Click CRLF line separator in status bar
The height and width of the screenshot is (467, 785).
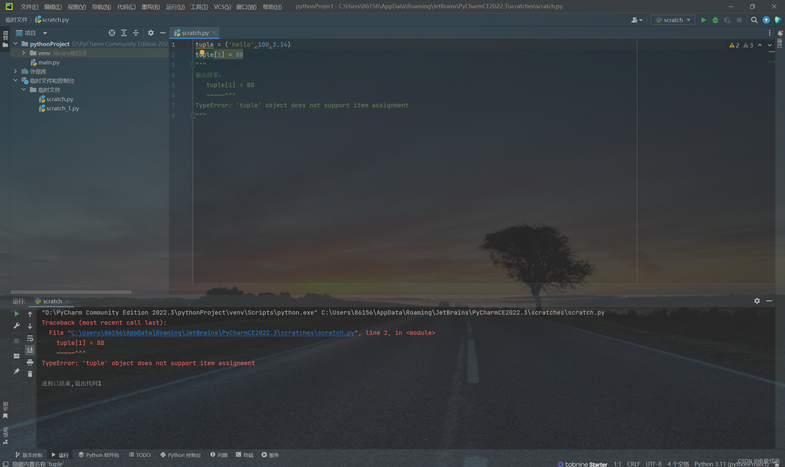[633, 464]
